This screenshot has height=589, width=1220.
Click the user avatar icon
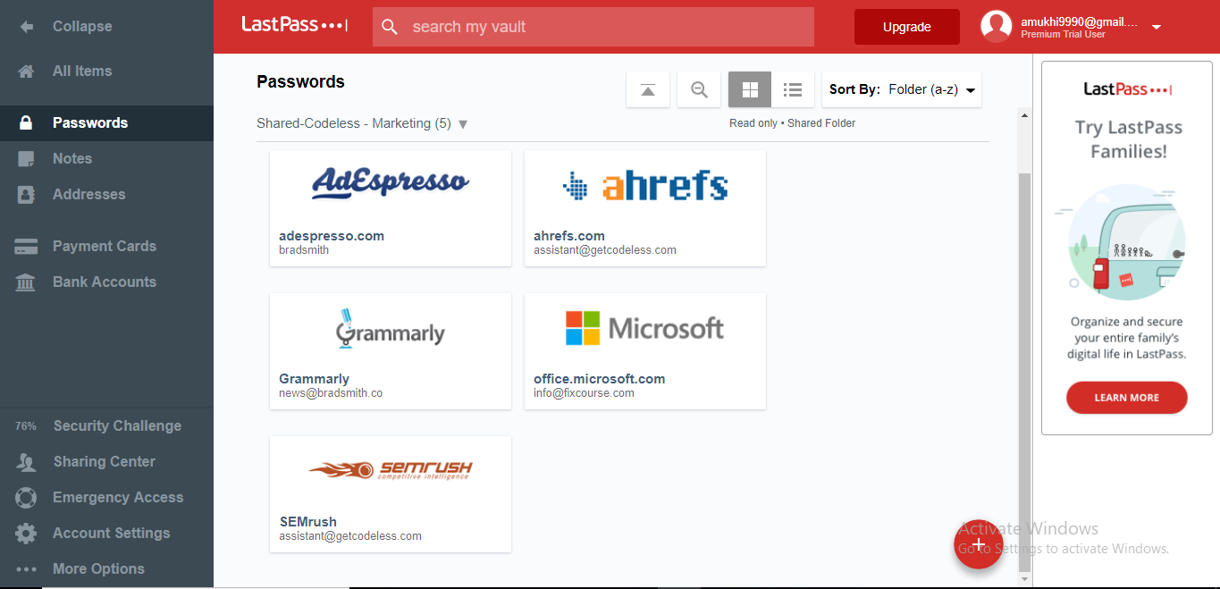996,27
